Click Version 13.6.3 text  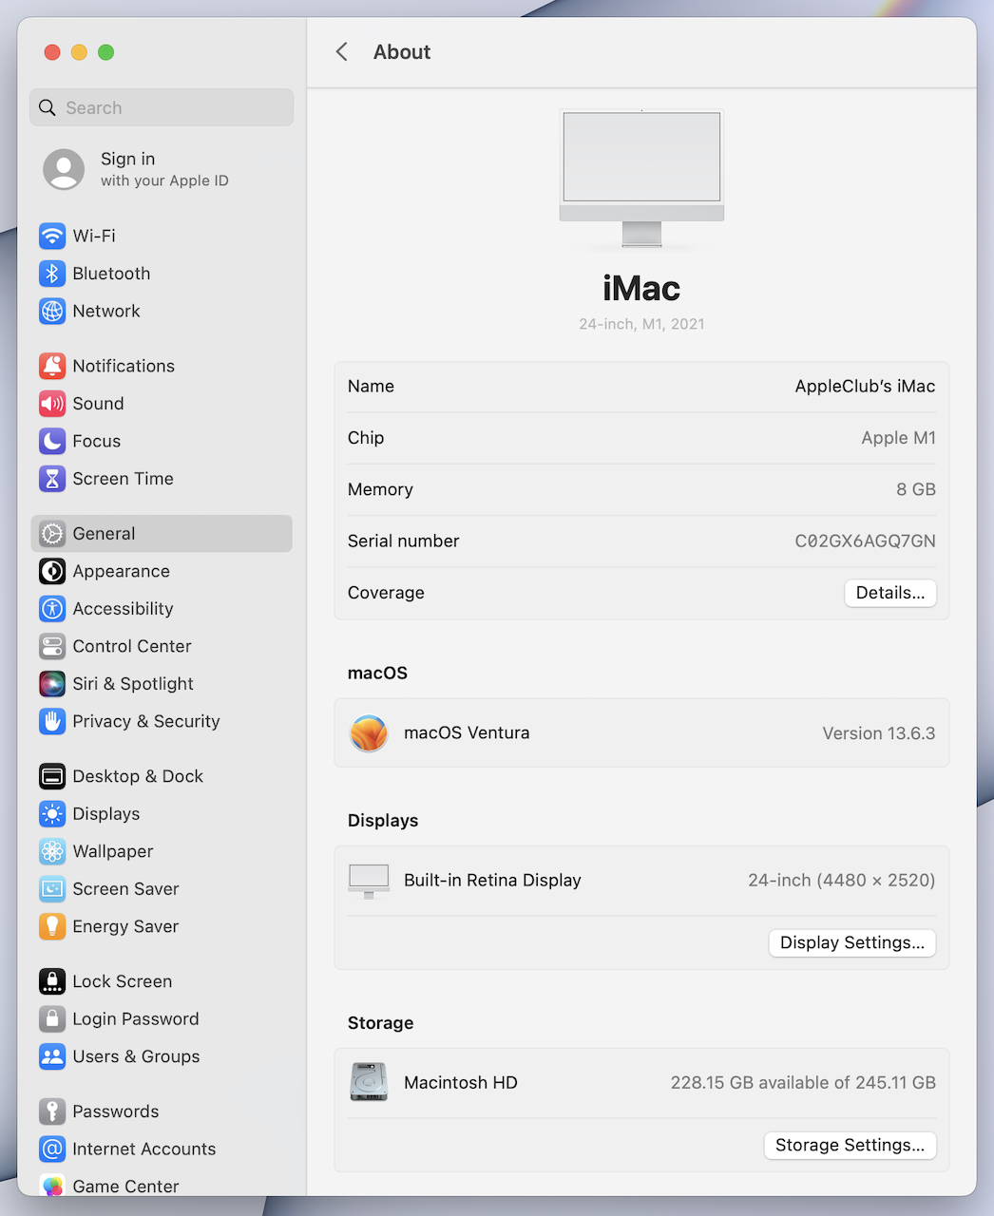(x=878, y=733)
